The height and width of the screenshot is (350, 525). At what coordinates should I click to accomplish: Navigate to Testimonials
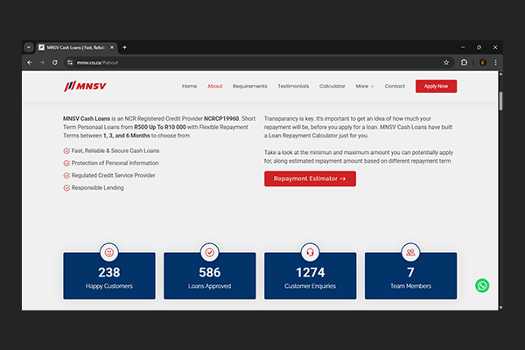point(293,86)
